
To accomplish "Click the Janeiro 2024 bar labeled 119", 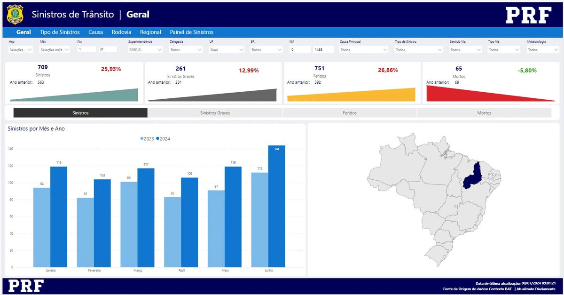I will click(x=58, y=217).
